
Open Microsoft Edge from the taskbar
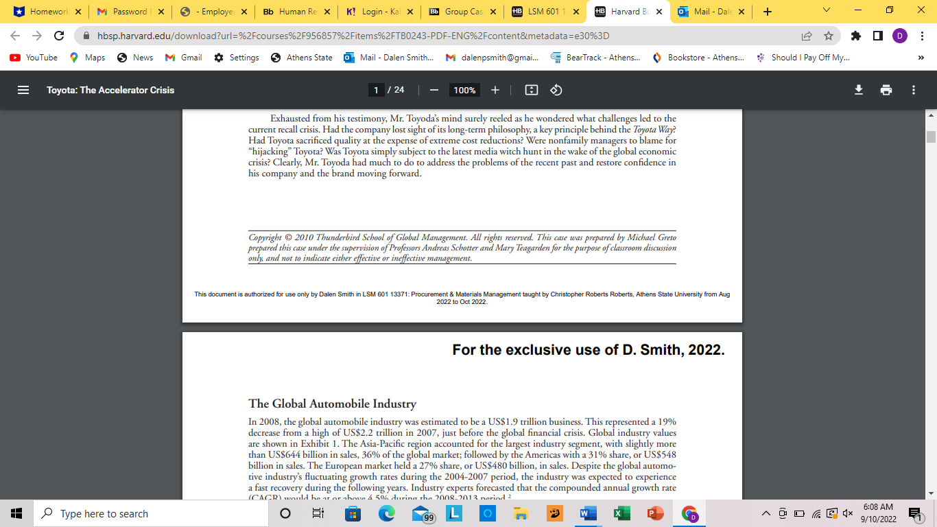(386, 513)
